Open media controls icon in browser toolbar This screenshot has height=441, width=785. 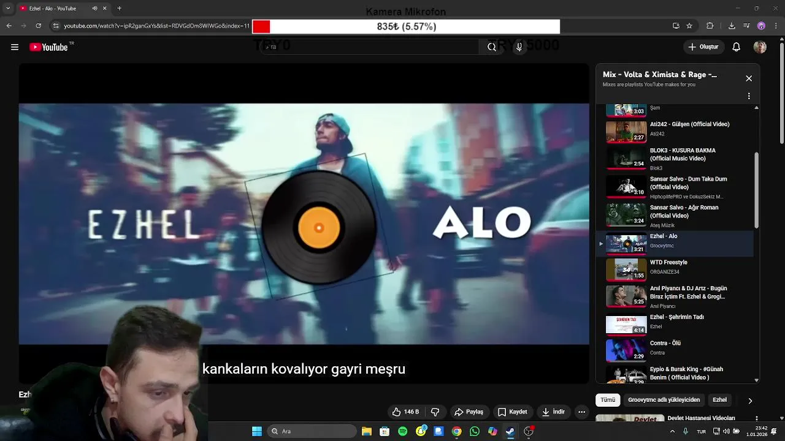click(746, 26)
